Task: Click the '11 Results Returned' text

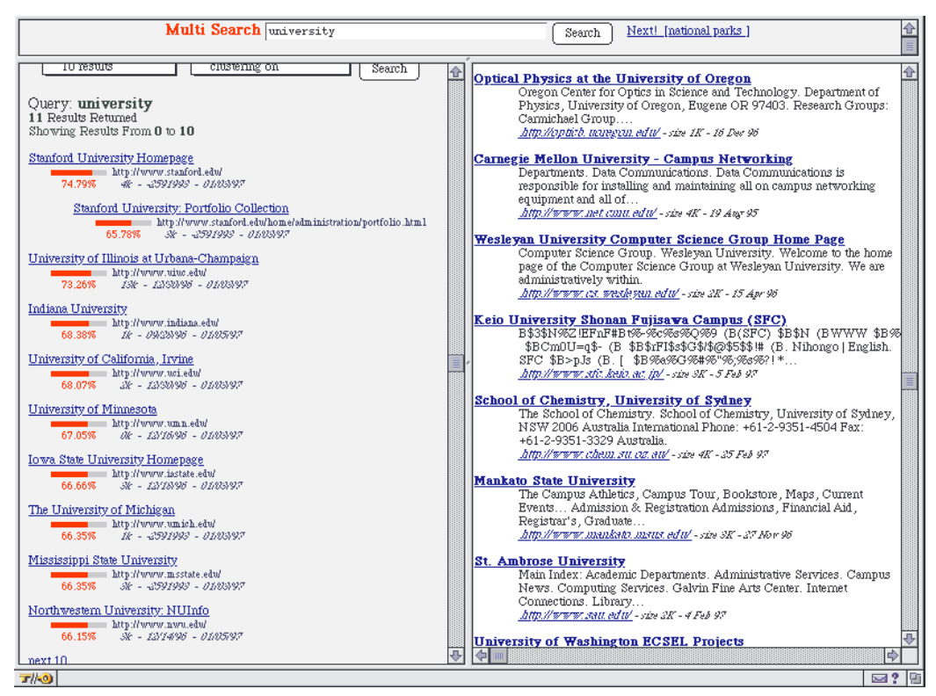Action: click(83, 118)
